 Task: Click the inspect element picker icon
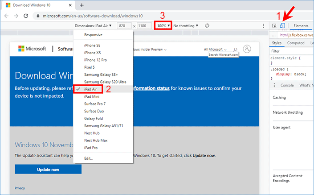click(x=274, y=26)
